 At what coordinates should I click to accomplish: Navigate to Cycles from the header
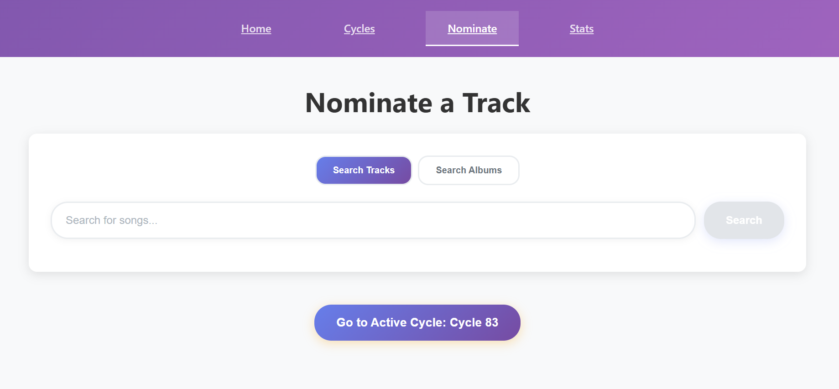(x=359, y=29)
